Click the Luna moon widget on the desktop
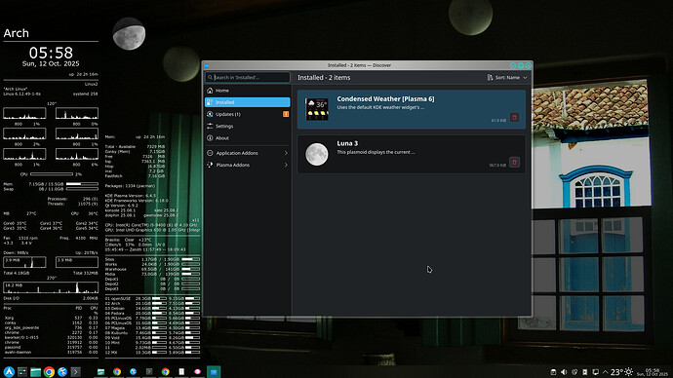The width and height of the screenshot is (673, 378). (x=129, y=34)
